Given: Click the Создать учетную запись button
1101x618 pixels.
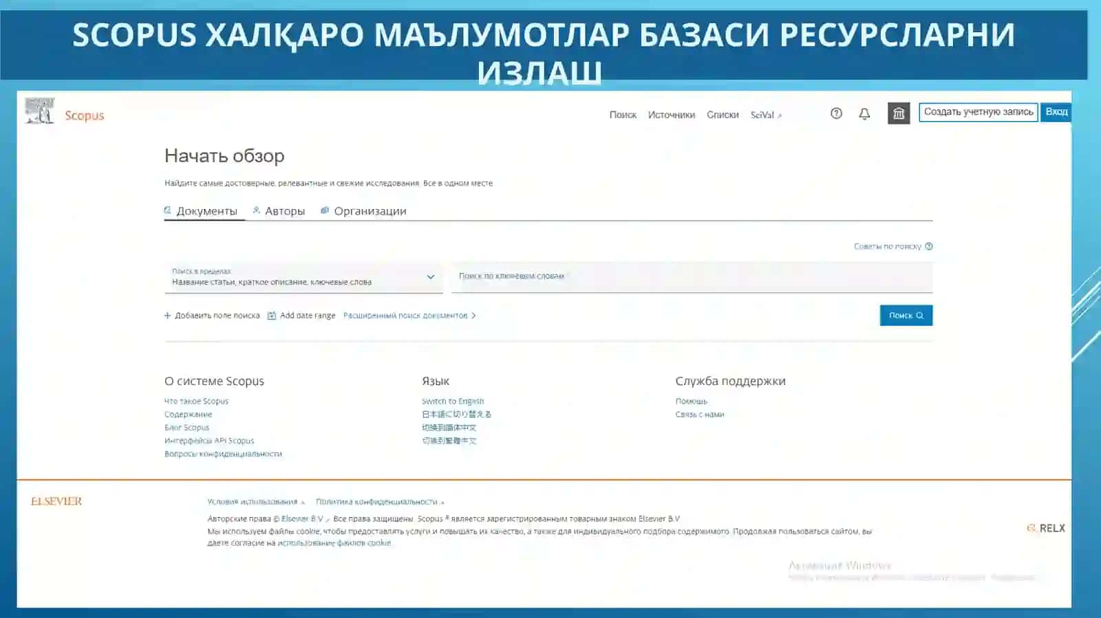Looking at the screenshot, I should 979,112.
